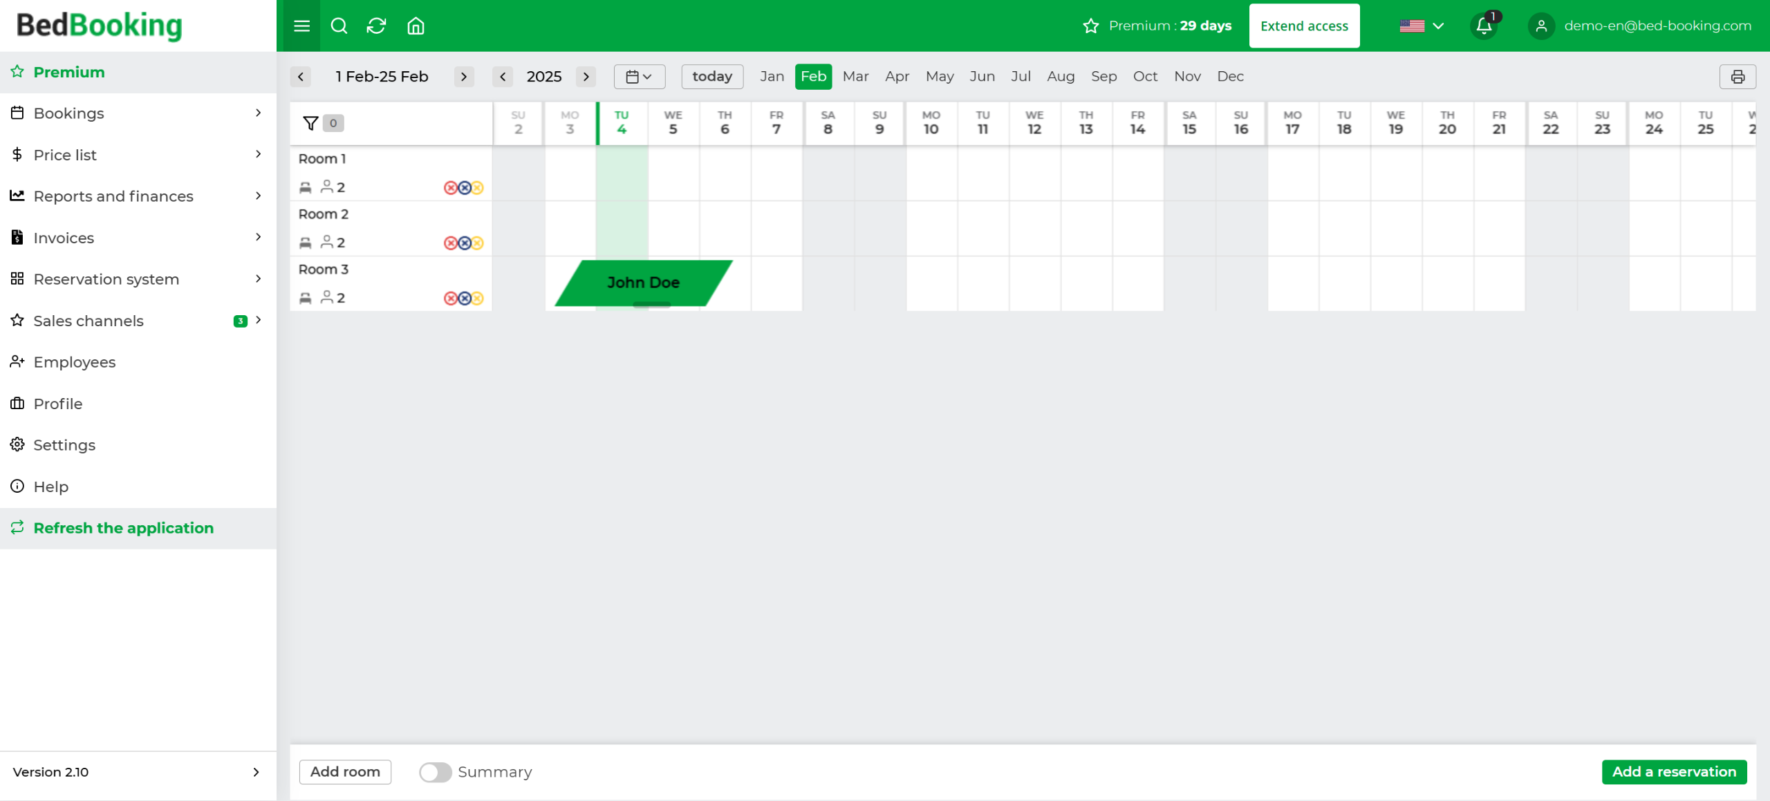1770x801 pixels.
Task: Go to home icon in top bar
Action: click(416, 26)
